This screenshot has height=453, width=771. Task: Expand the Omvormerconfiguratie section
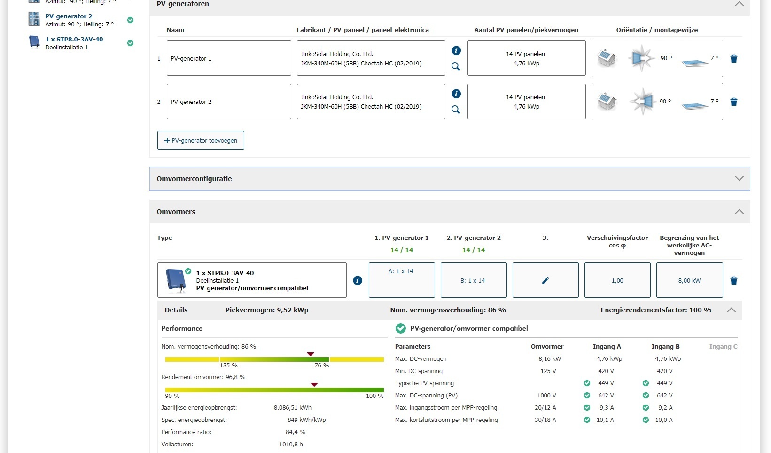point(739,179)
